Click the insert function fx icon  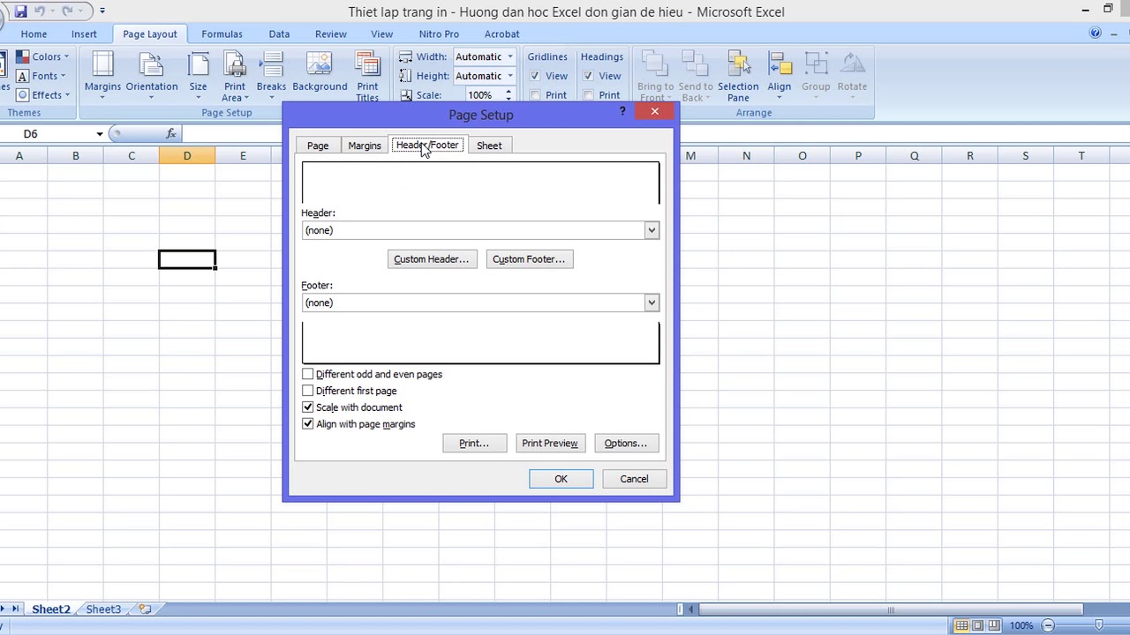coord(171,134)
